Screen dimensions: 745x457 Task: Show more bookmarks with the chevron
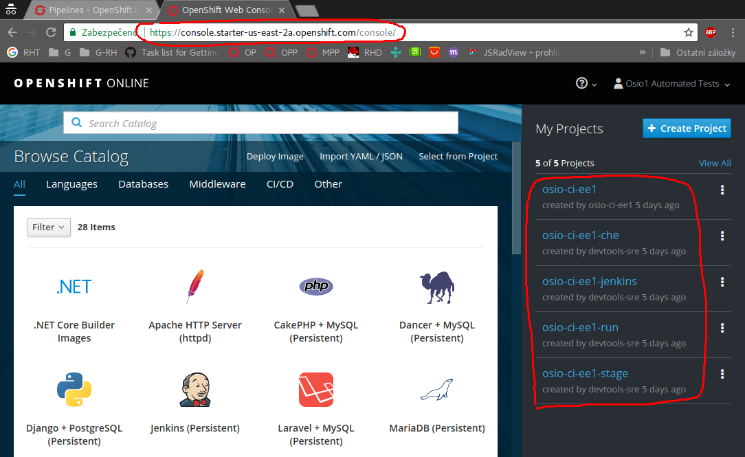(x=643, y=52)
